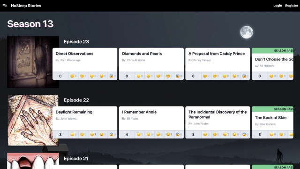Click the smiling emoji reaction on The Book of Skin
Image resolution: width=300 pixels, height=169 pixels.
272,135
